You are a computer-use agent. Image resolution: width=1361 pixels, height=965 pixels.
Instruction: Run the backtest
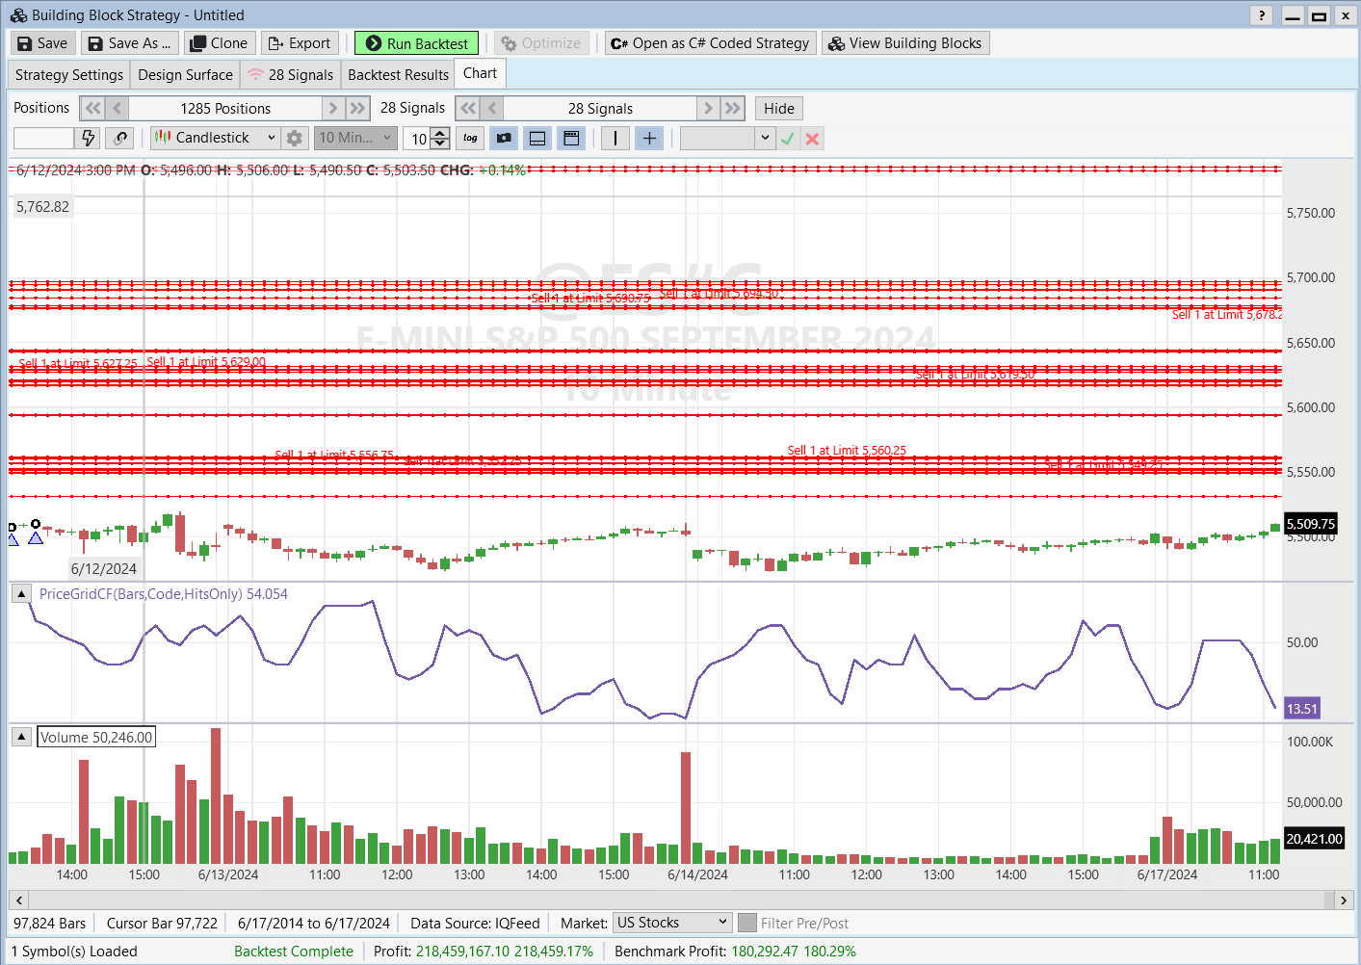coord(416,43)
